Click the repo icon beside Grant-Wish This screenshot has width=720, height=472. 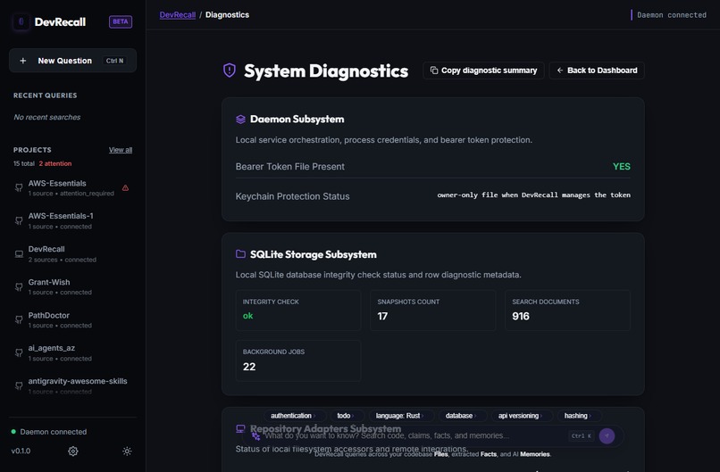19,286
